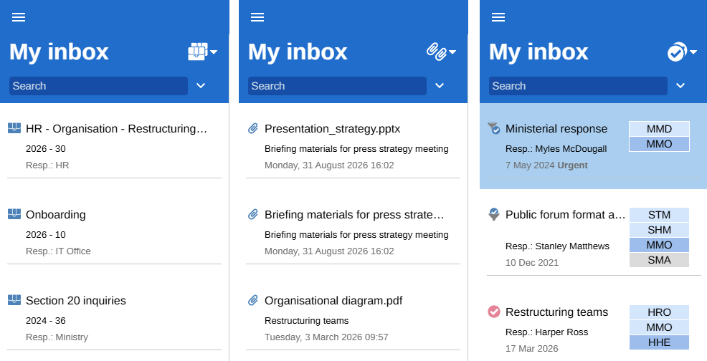Click paperclip icon beside Presentation_strategy.pptx
Screen dimensions: 707x361
(x=253, y=128)
